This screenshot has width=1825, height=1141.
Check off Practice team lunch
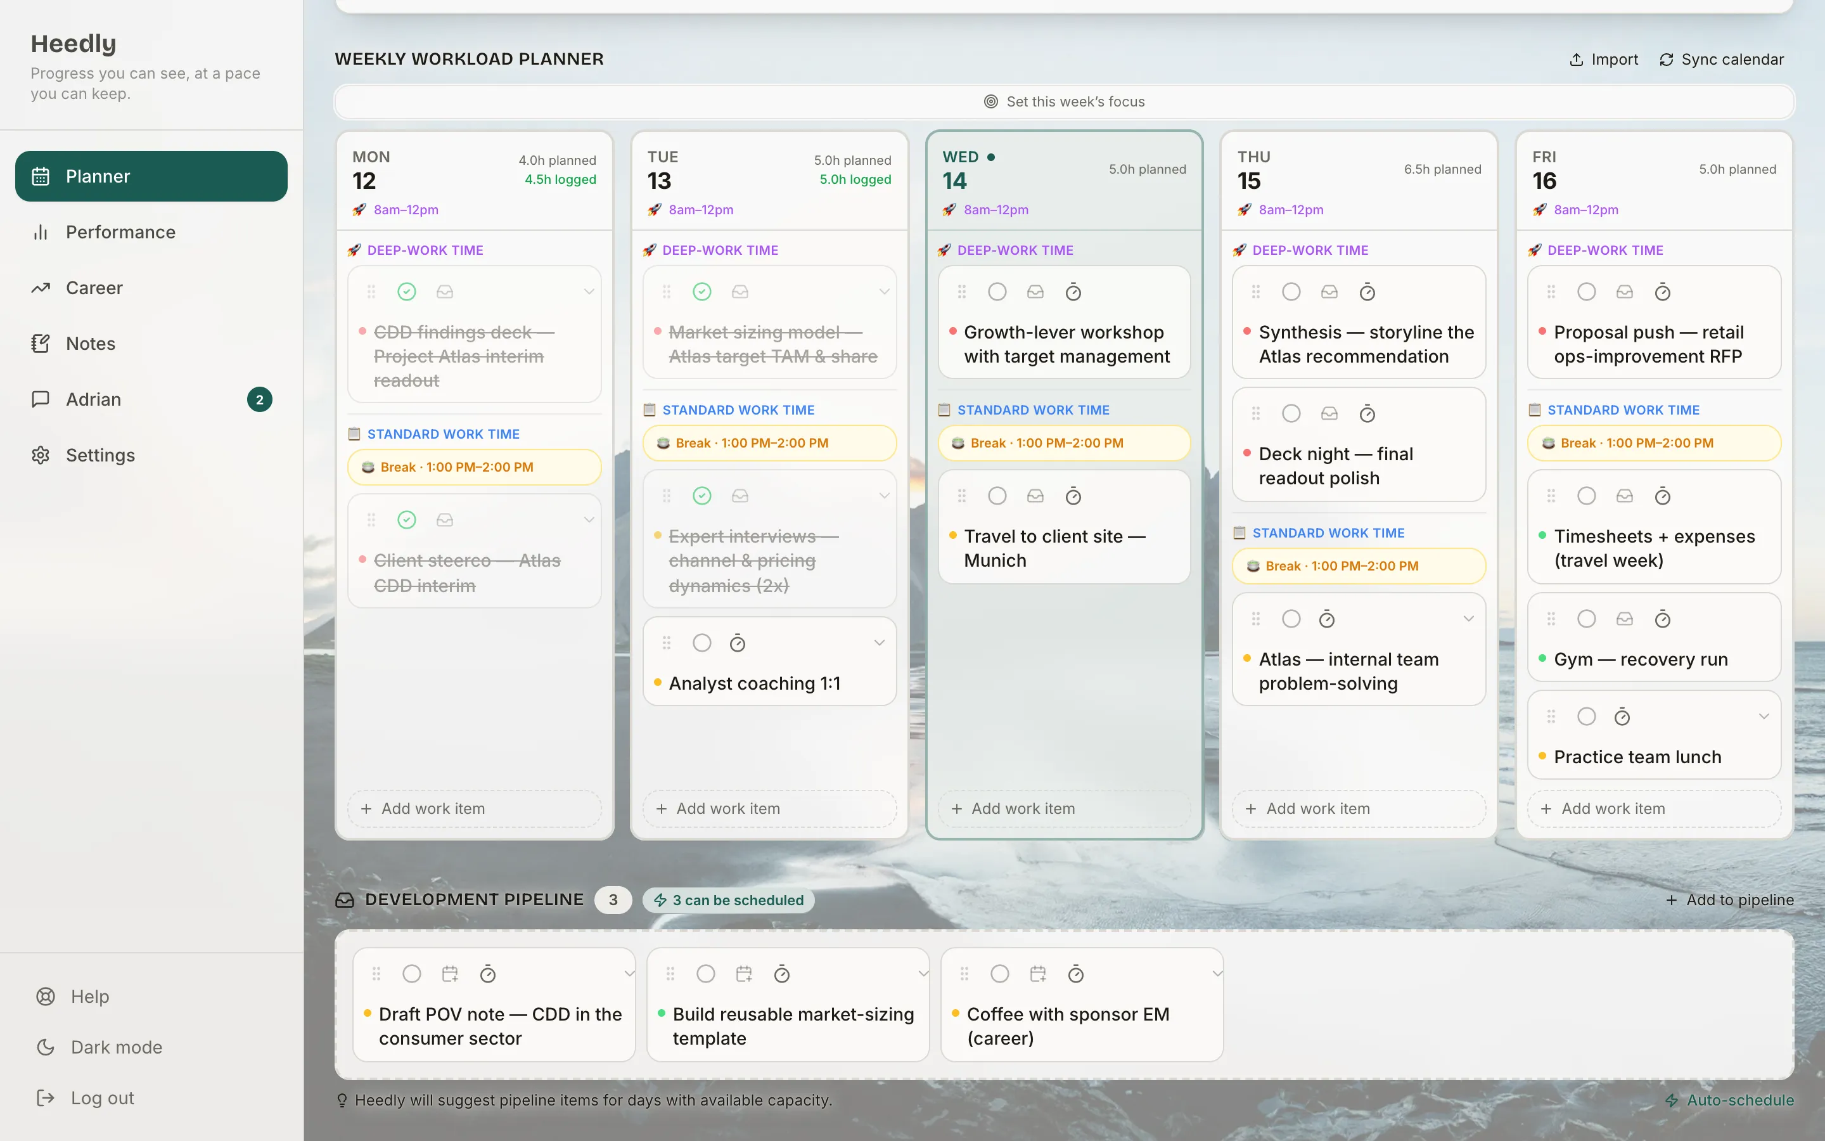[x=1587, y=716]
